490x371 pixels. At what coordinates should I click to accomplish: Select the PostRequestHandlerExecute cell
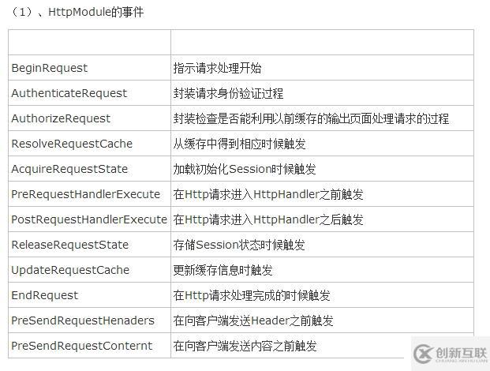point(89,219)
